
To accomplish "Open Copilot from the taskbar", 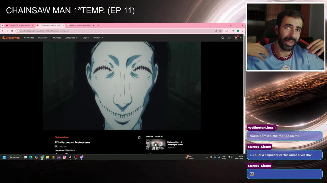I will click(37, 157).
